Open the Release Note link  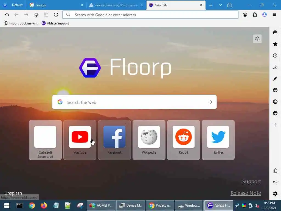pos(246,193)
